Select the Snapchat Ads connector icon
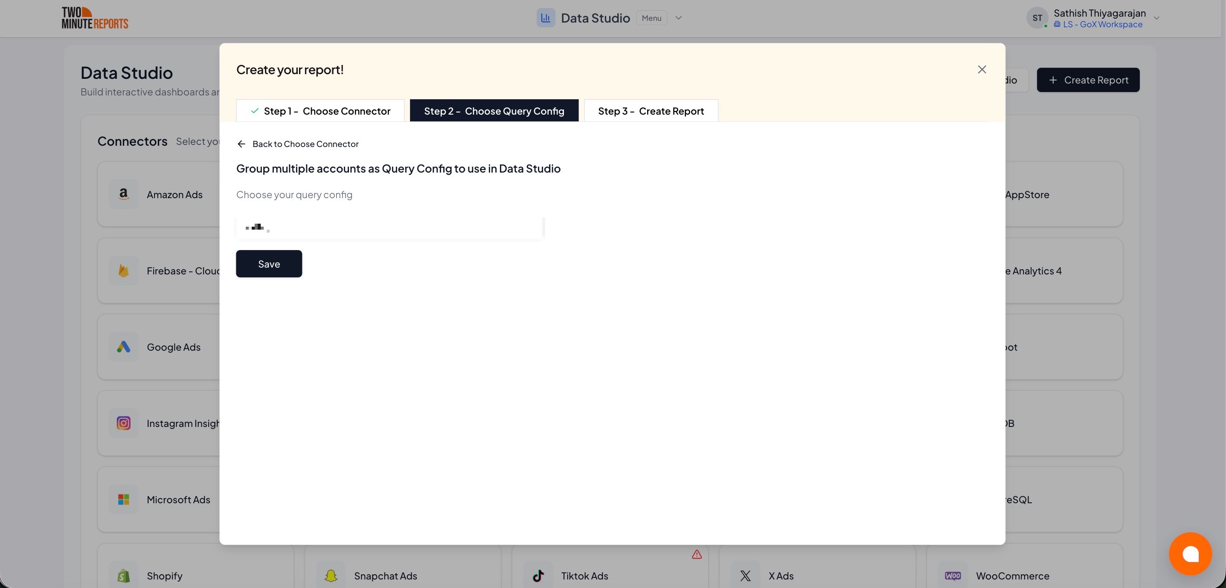1226x588 pixels. click(x=331, y=575)
